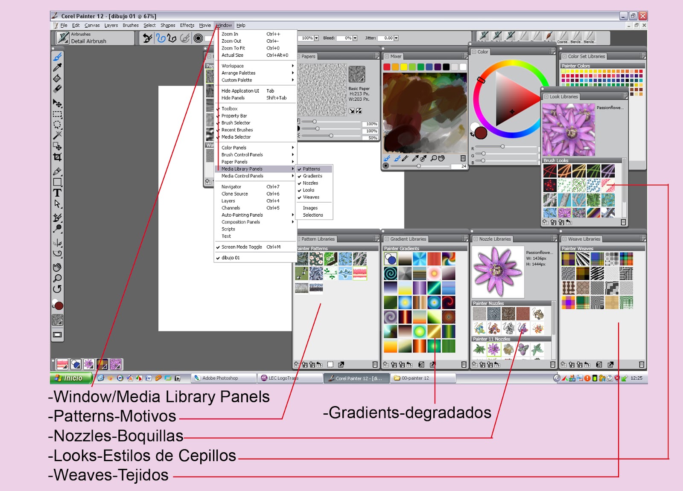Click the trash icon in Look Libraries panel
Screen dimensions: 683x491
pos(623,222)
